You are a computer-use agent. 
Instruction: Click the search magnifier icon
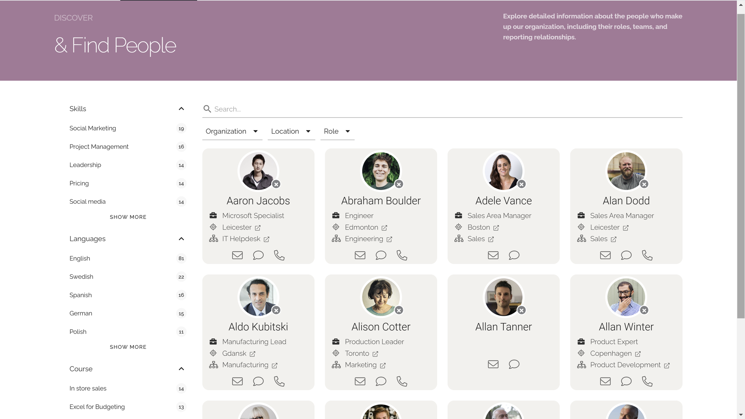(x=207, y=109)
